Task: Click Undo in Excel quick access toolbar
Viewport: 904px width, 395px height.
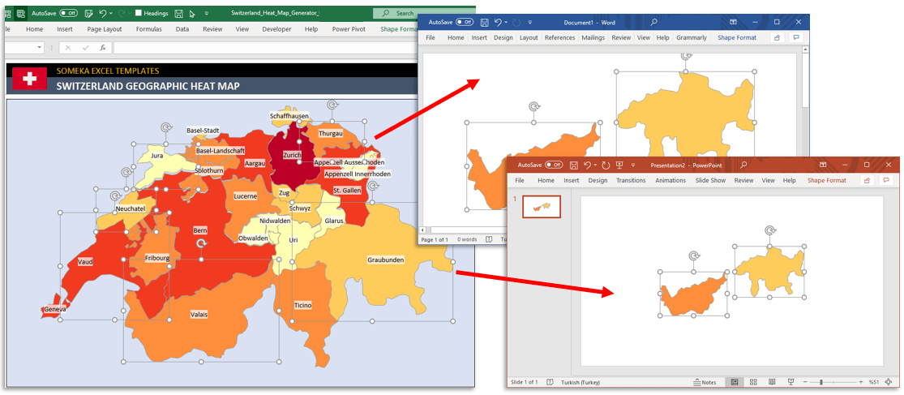Action: 103,13
